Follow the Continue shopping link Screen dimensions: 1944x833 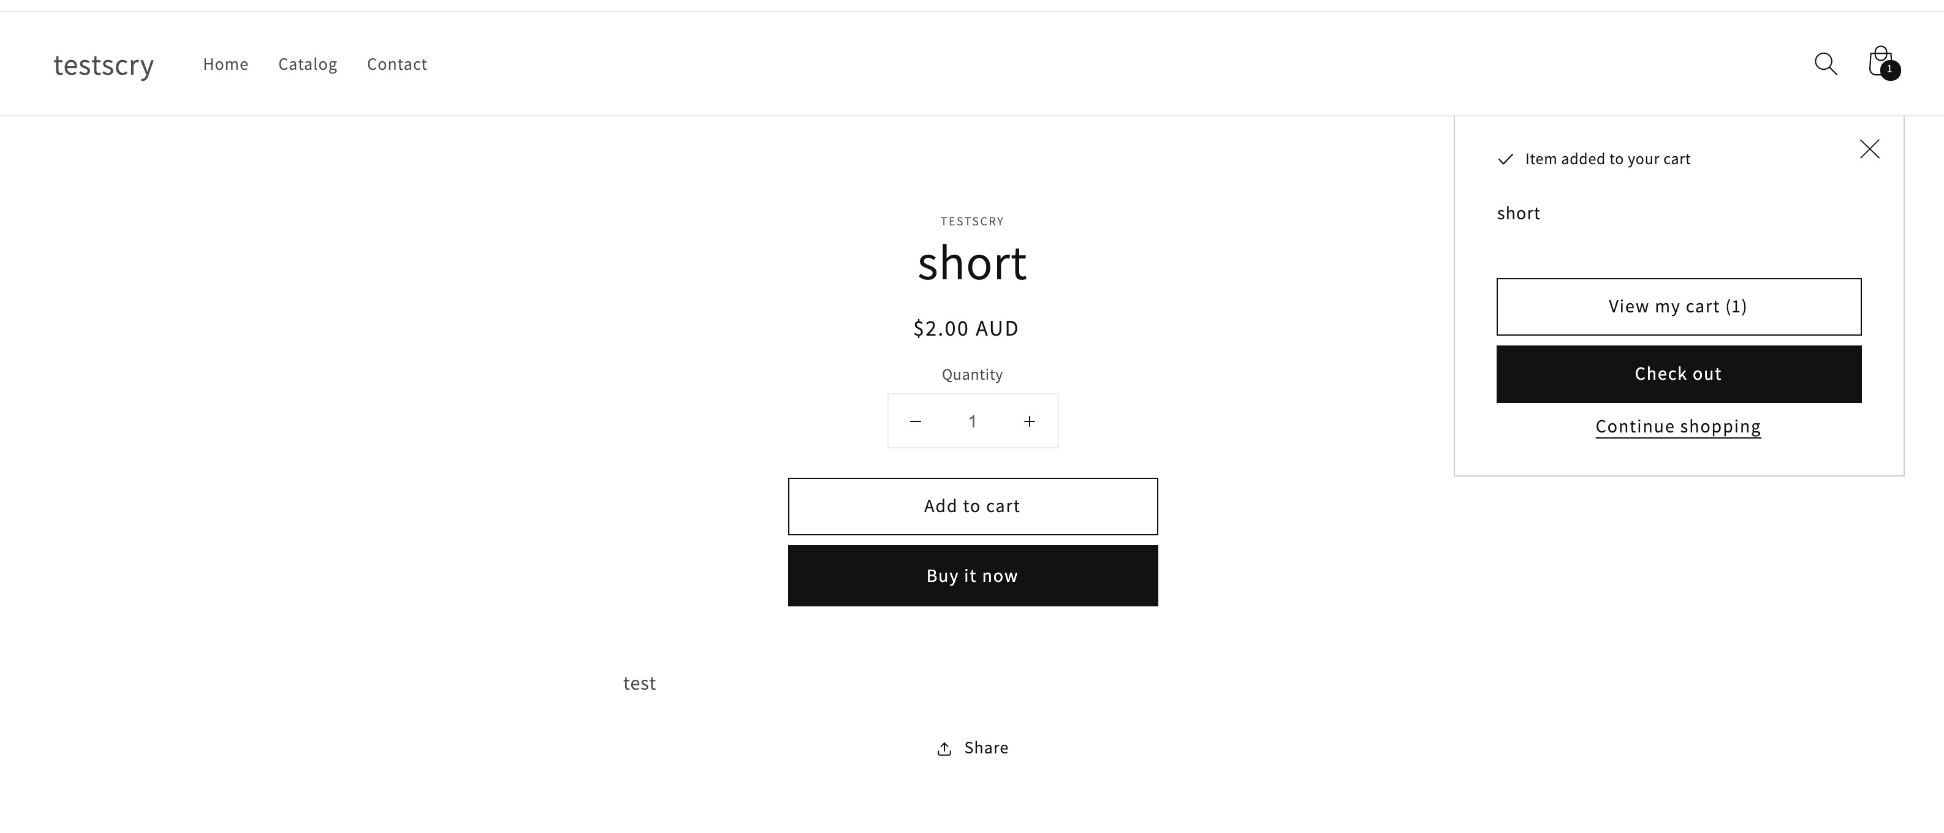point(1679,426)
